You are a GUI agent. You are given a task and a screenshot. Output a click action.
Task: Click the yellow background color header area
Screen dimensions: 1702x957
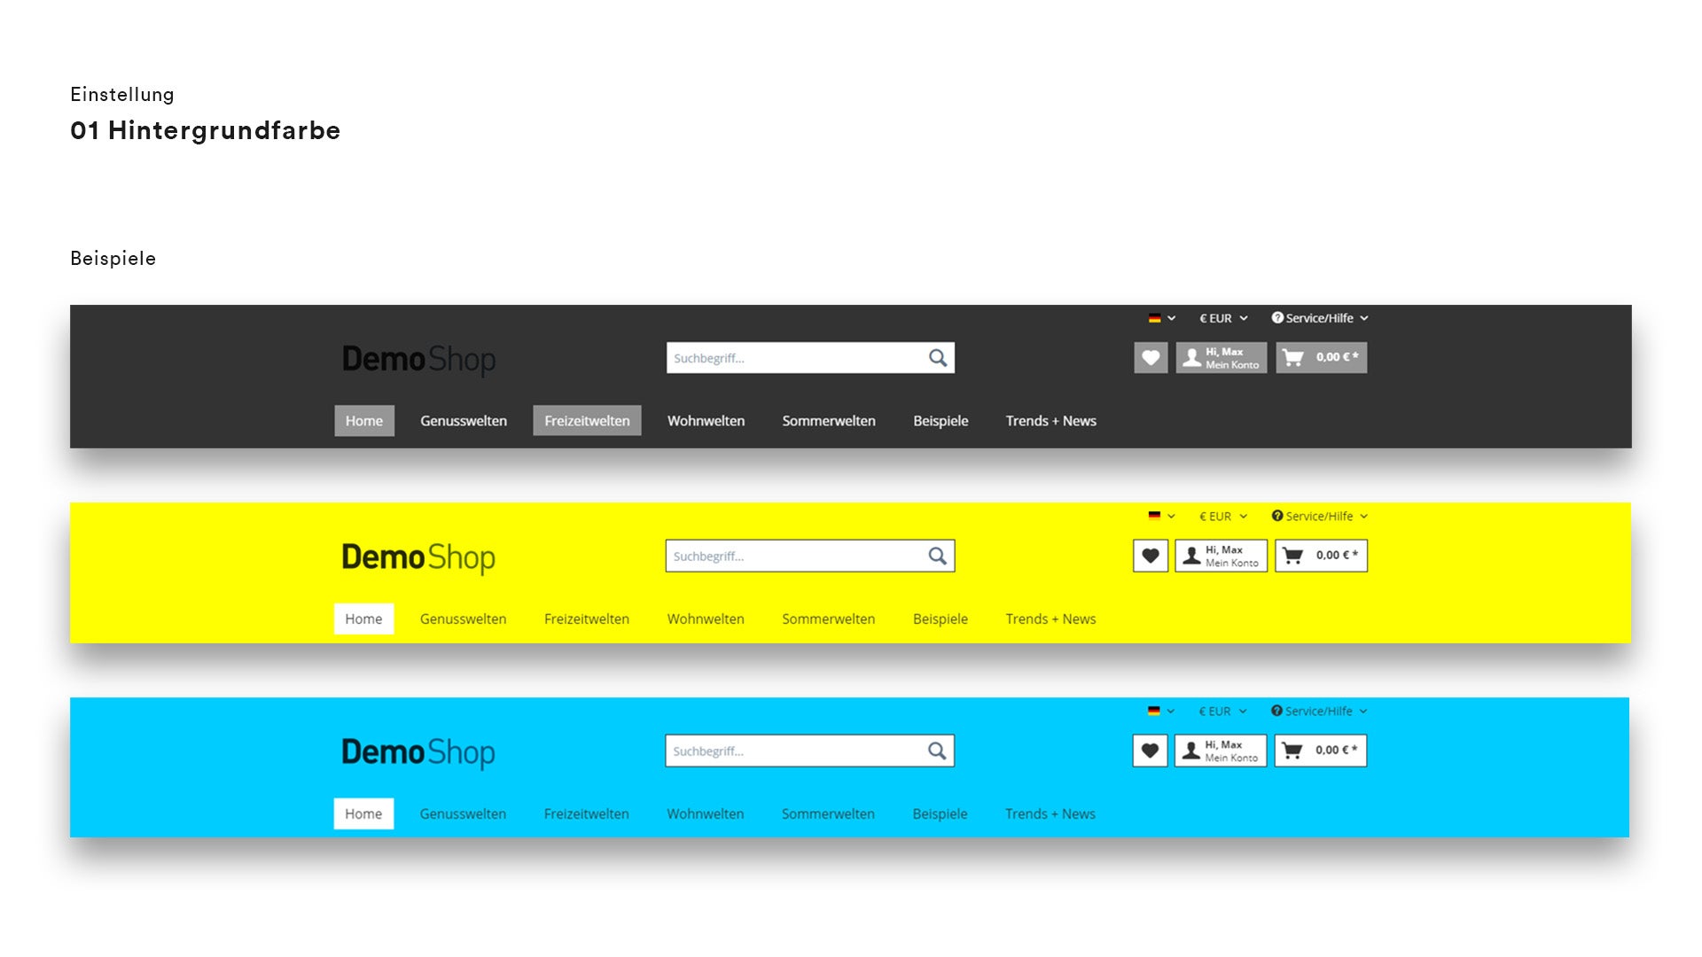[851, 572]
